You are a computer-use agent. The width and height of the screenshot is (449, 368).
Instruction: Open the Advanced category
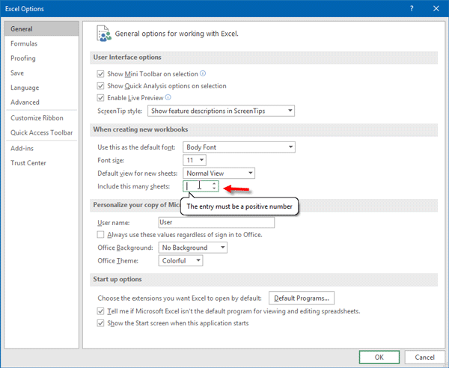(x=41, y=102)
